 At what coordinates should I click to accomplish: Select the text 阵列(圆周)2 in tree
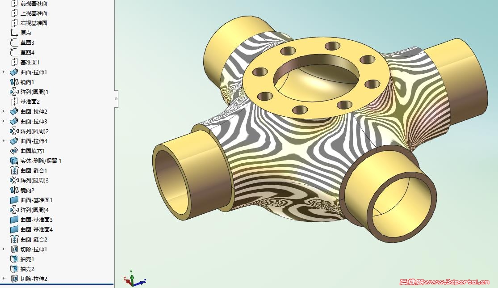[x=35, y=131]
